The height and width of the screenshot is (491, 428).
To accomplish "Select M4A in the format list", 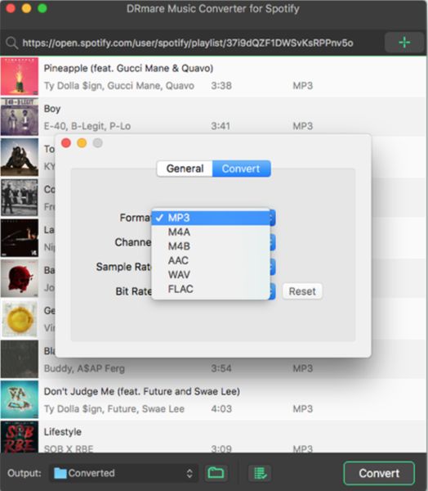I will [x=211, y=232].
